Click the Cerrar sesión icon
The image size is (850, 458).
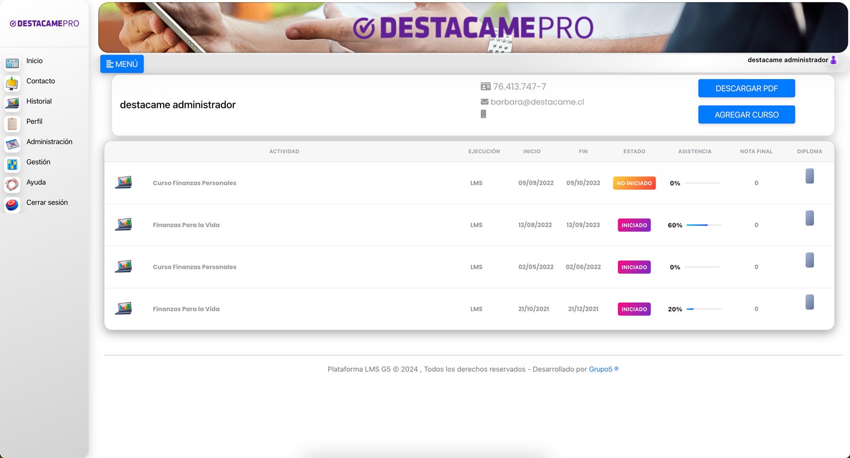(12, 205)
